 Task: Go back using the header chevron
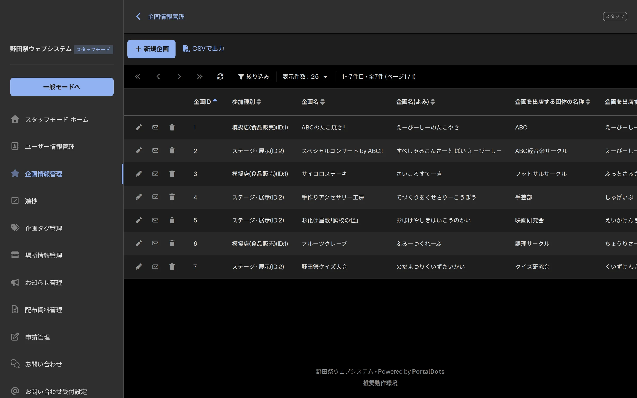[x=138, y=16]
